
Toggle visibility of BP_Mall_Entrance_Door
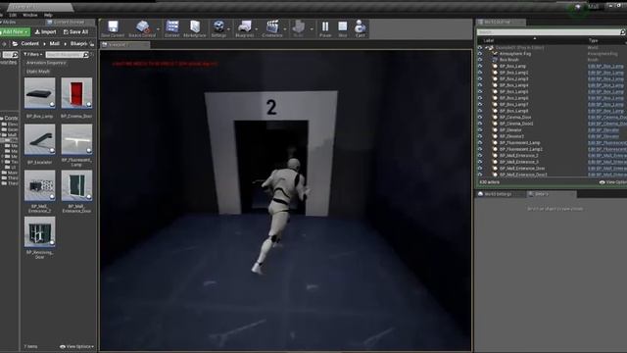click(x=480, y=169)
